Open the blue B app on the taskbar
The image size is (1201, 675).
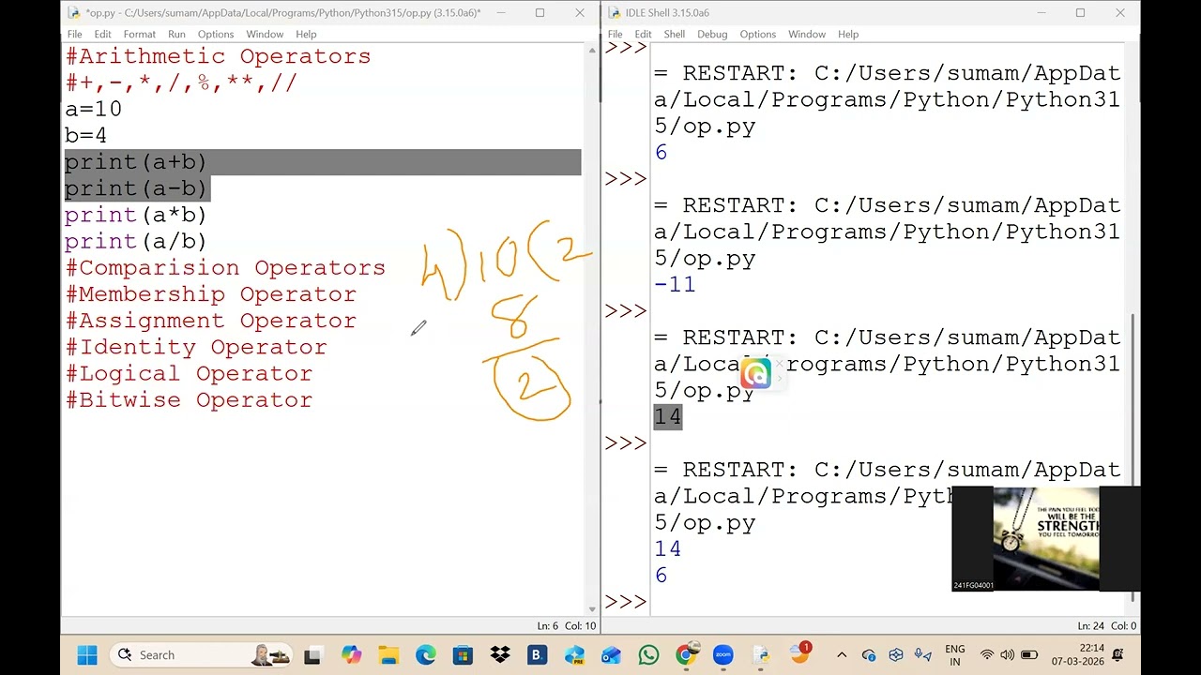[x=537, y=654]
